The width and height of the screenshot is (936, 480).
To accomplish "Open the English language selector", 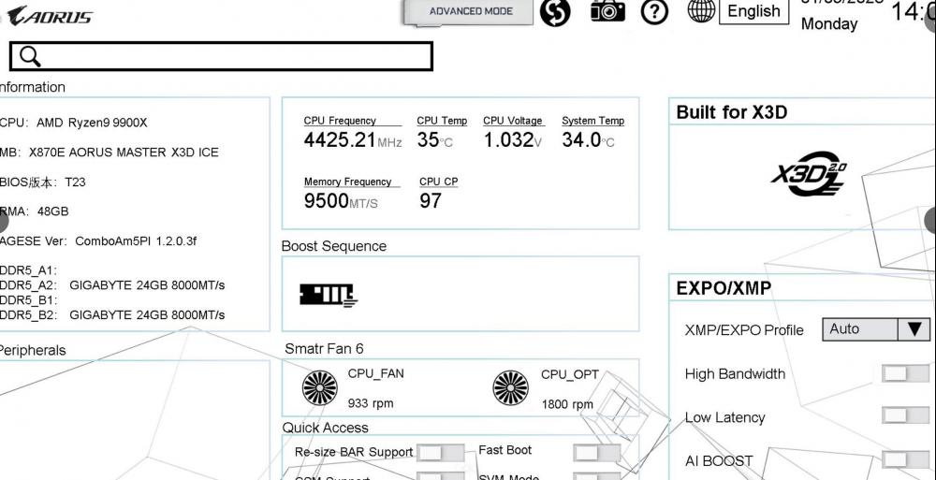I will (753, 11).
